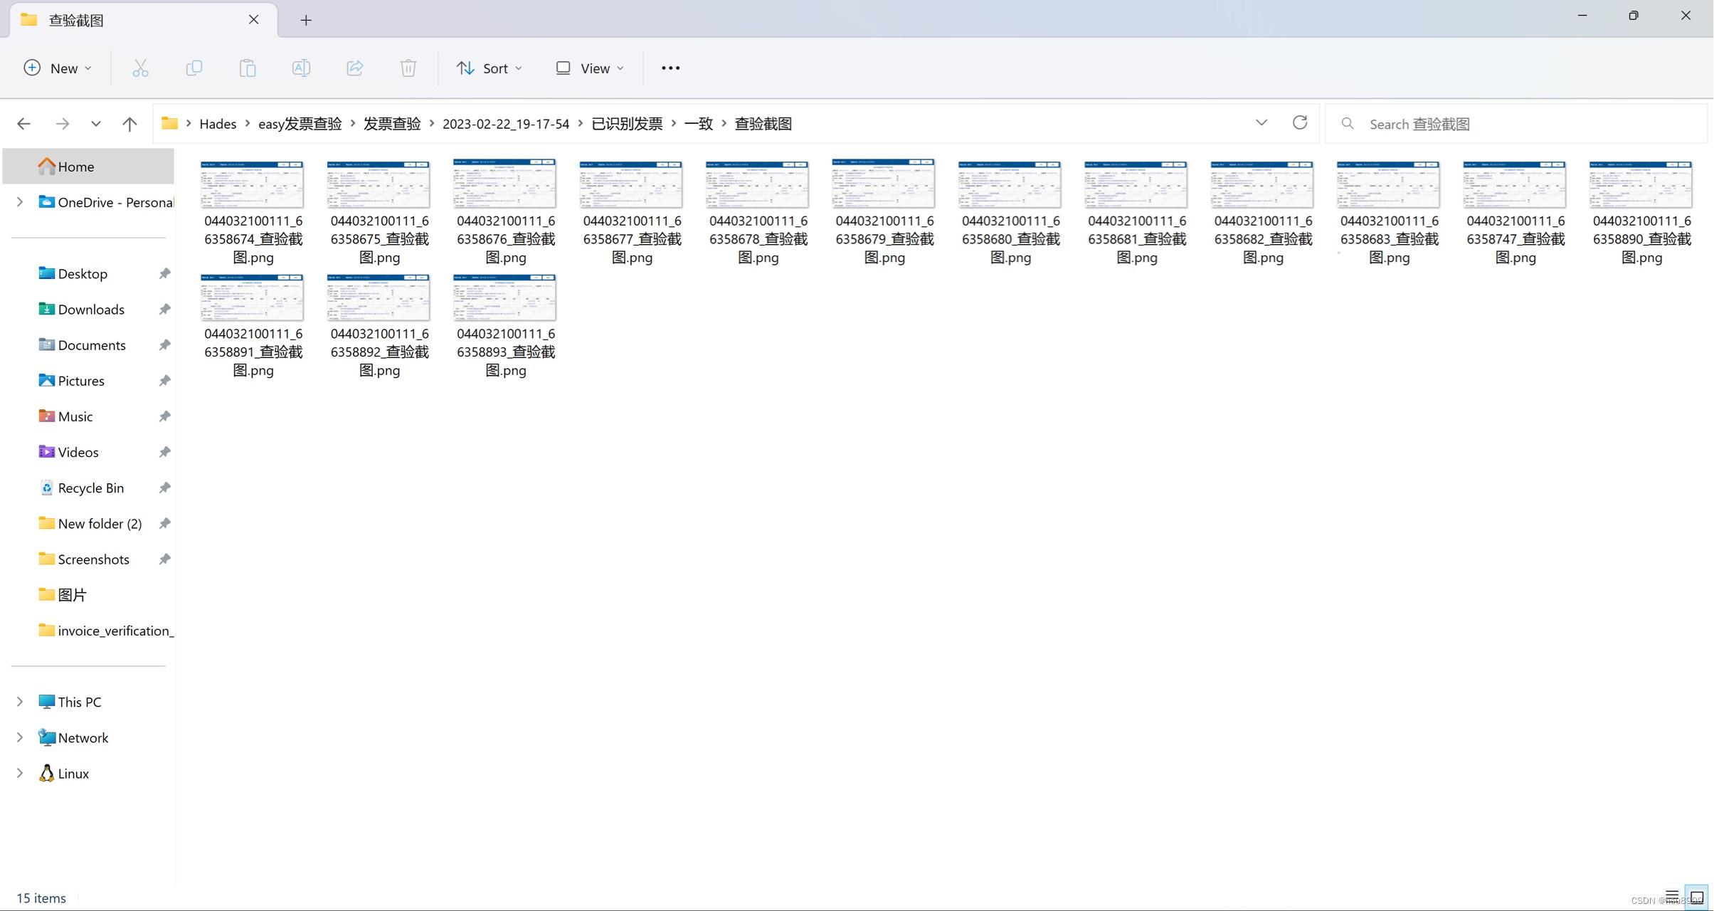The width and height of the screenshot is (1714, 911).
Task: Click pin icon beside Music
Action: tap(164, 416)
